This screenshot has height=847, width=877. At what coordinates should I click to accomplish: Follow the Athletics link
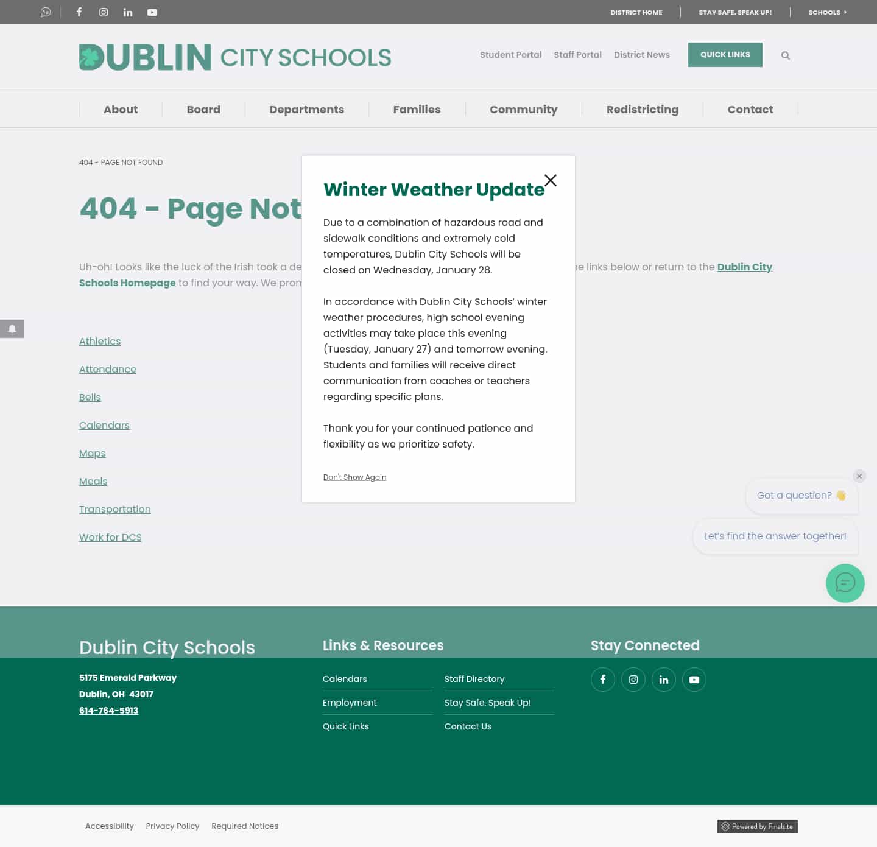tap(99, 341)
